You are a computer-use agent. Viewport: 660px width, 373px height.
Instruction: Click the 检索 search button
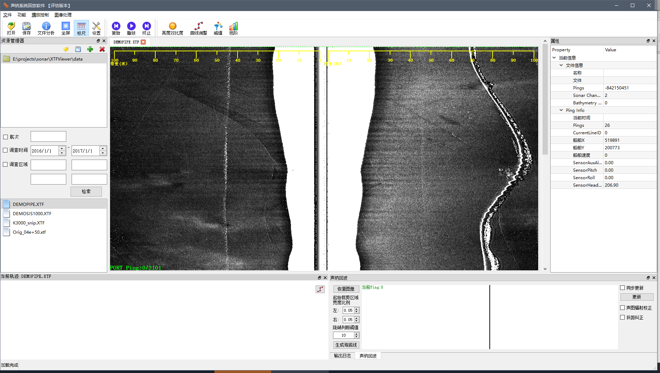[x=86, y=192]
